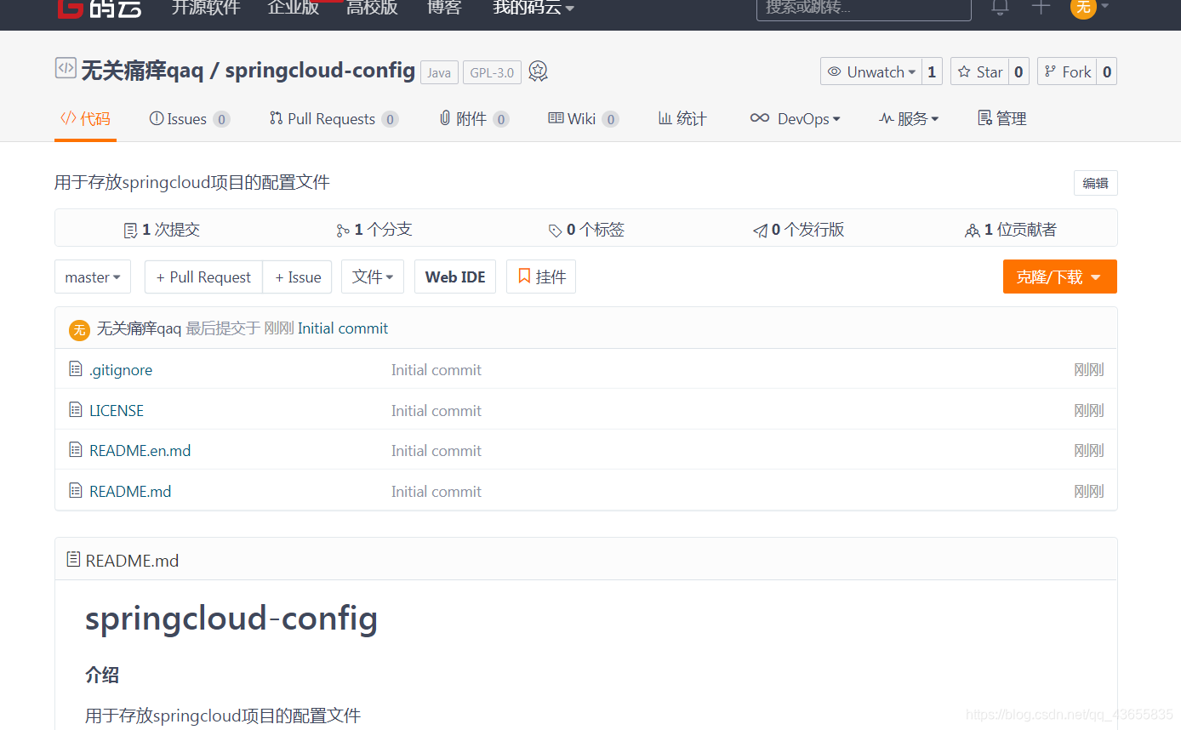Click the 编辑 description button
The height and width of the screenshot is (730, 1181).
point(1096,183)
